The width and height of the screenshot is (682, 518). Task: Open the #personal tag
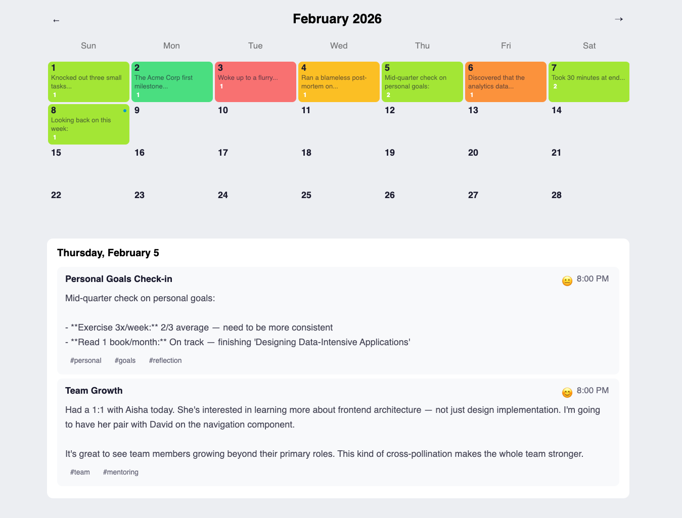(85, 360)
